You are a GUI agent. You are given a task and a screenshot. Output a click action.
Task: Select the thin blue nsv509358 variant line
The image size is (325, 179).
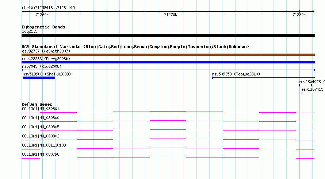point(263,78)
